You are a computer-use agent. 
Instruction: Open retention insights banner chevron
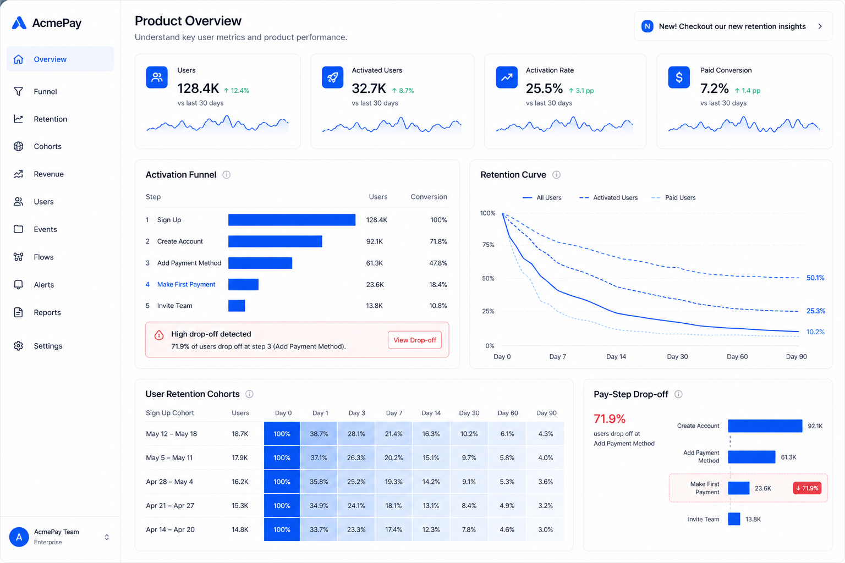point(820,26)
